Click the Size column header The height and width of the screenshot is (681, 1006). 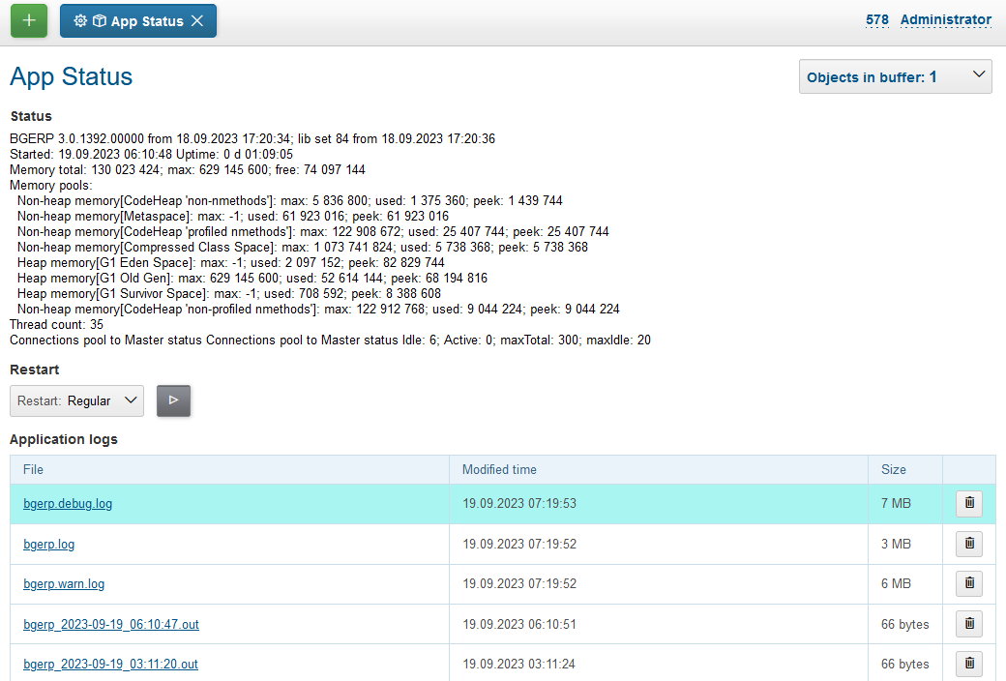pos(893,469)
